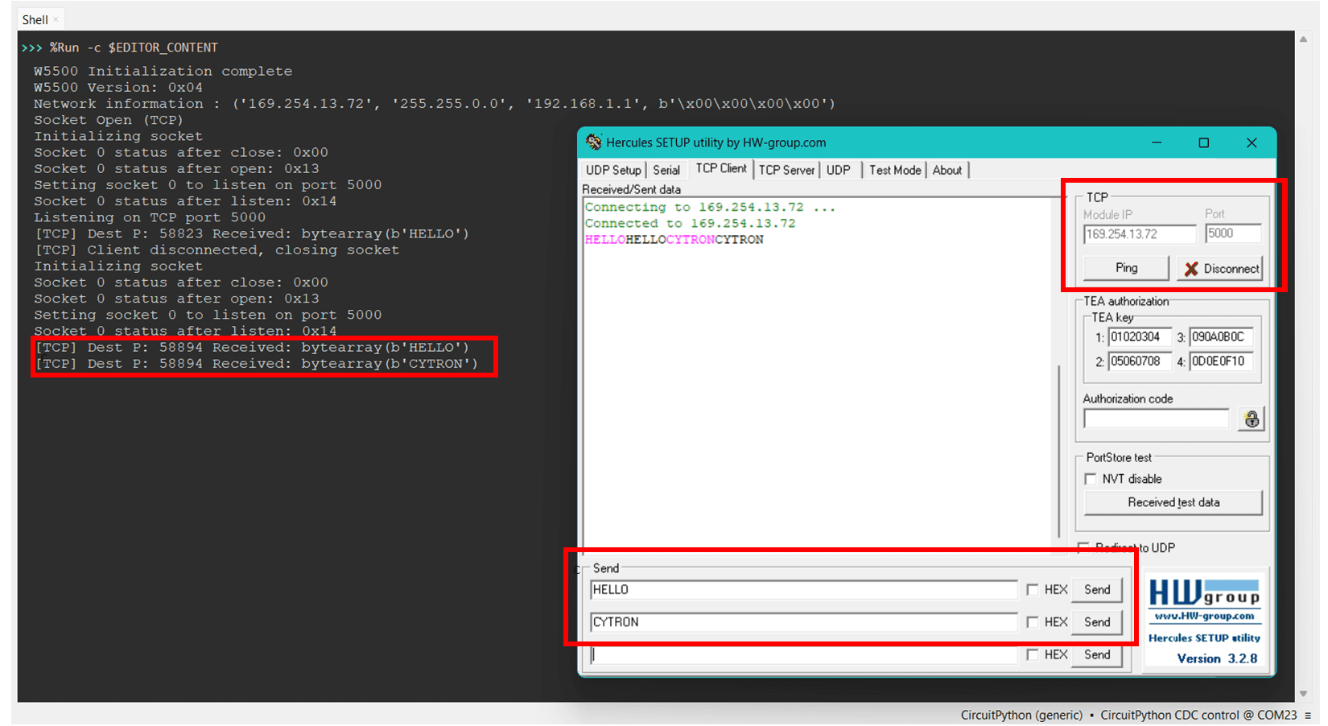Viewport: 1328px width, 726px height.
Task: Toggle HEX on the empty third send line
Action: point(1033,655)
